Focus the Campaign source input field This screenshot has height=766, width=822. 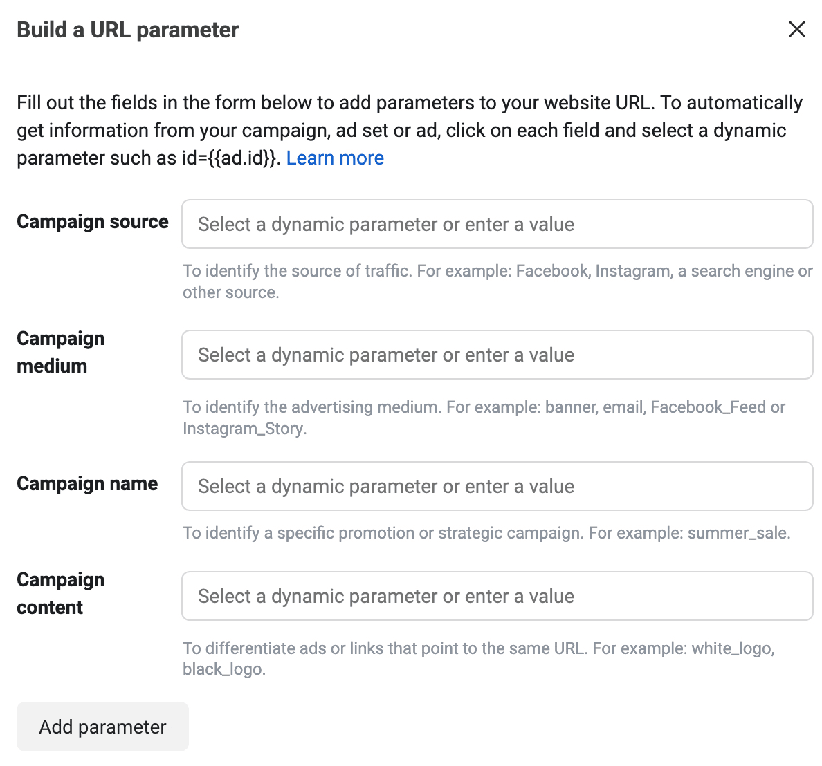click(497, 224)
